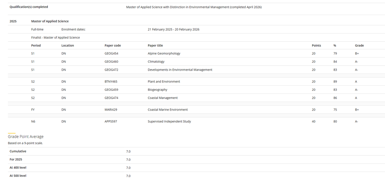Screen dimensions: 385x180
Task: Select the 7.0 value for Cumulative GPA
Action: 128,151
